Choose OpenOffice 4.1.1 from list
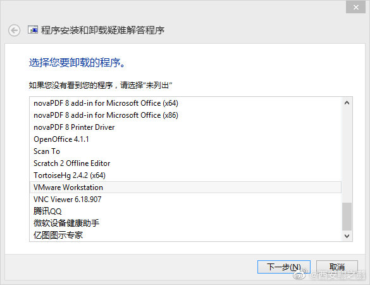The image size is (370, 285). [185, 139]
